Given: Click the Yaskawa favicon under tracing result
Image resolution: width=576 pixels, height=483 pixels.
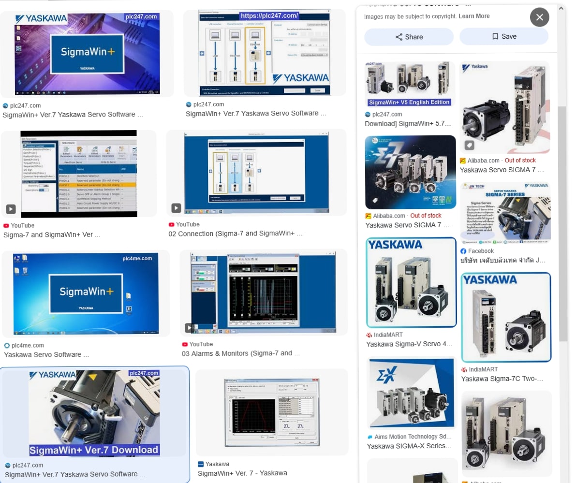Looking at the screenshot, I should pos(201,464).
